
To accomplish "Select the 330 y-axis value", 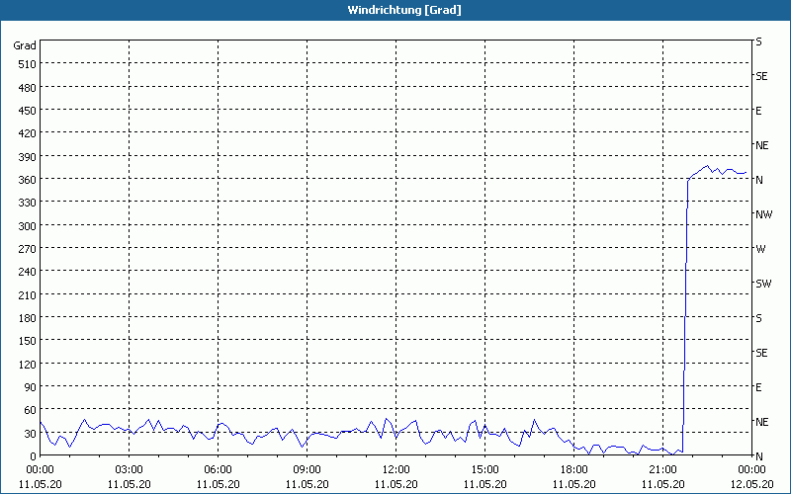I will (x=28, y=203).
